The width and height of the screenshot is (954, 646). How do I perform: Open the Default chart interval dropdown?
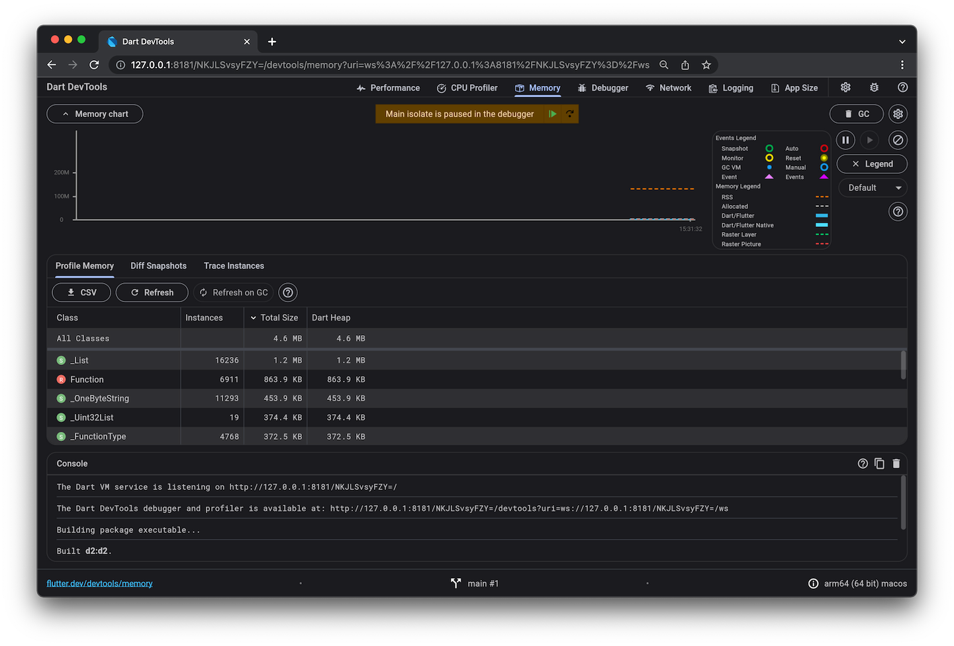(872, 187)
